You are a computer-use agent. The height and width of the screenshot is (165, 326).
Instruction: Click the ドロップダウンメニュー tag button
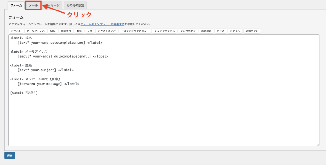pos(135,31)
